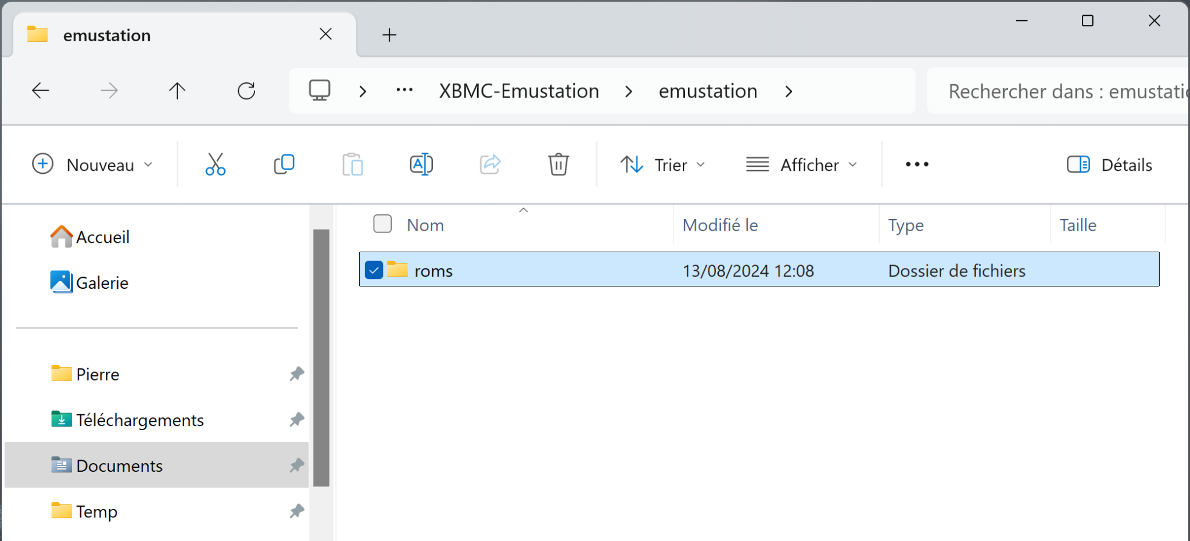Navigate to XBMC-Emustation in breadcrumb

(x=519, y=91)
